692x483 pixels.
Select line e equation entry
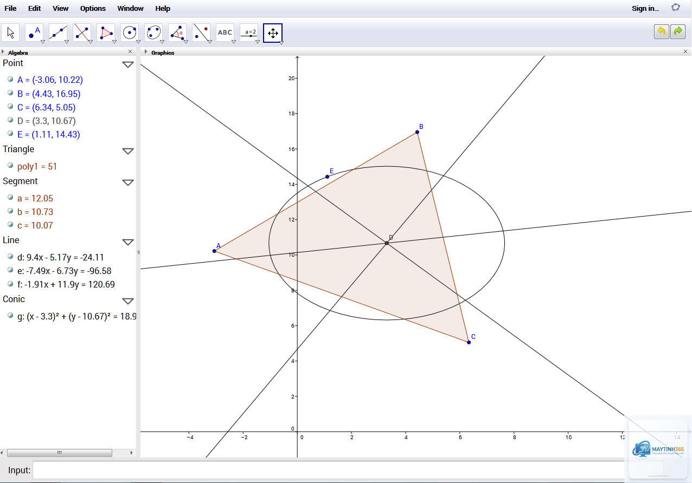pyautogui.click(x=64, y=271)
